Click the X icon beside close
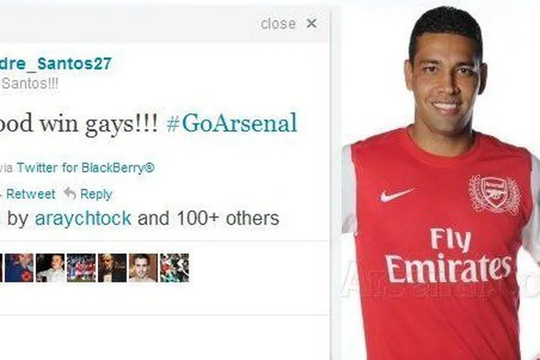This screenshot has height=360, width=540. click(x=312, y=24)
